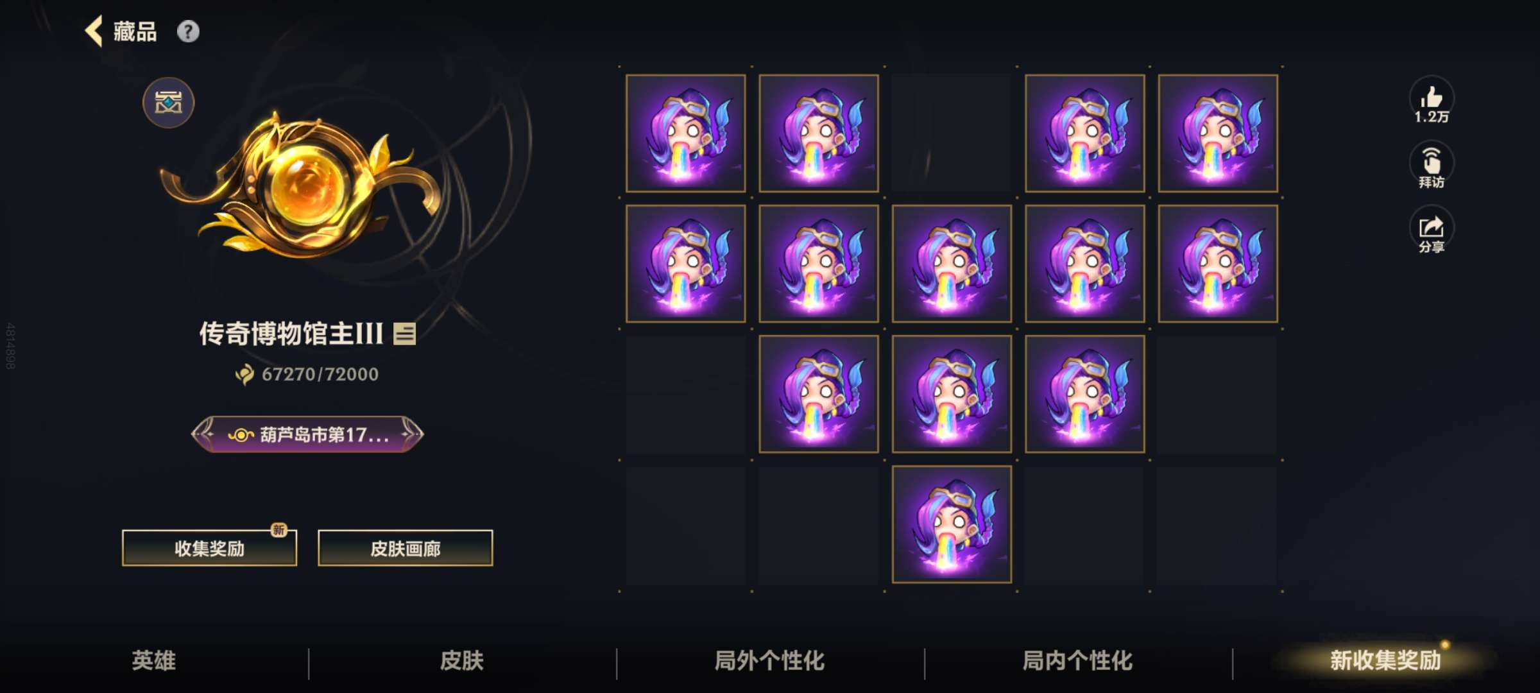
Task: Open the question mark help icon
Action: click(x=188, y=31)
